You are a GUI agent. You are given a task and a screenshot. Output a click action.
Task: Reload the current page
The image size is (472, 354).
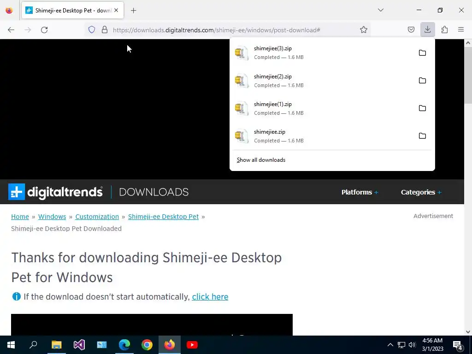(44, 29)
